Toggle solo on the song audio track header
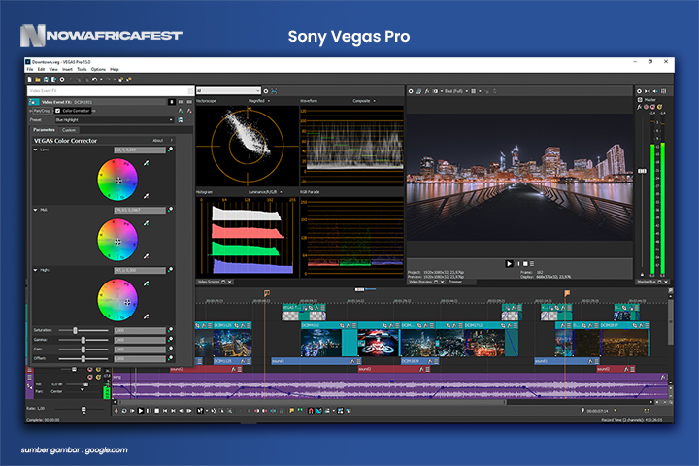The width and height of the screenshot is (699, 466). [98, 377]
